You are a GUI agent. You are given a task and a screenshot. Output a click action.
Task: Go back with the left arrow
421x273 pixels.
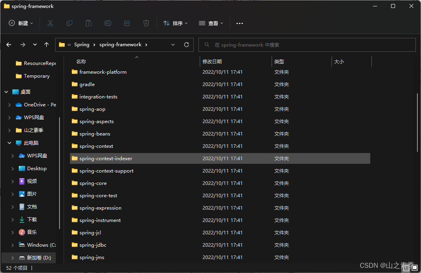[9, 45]
